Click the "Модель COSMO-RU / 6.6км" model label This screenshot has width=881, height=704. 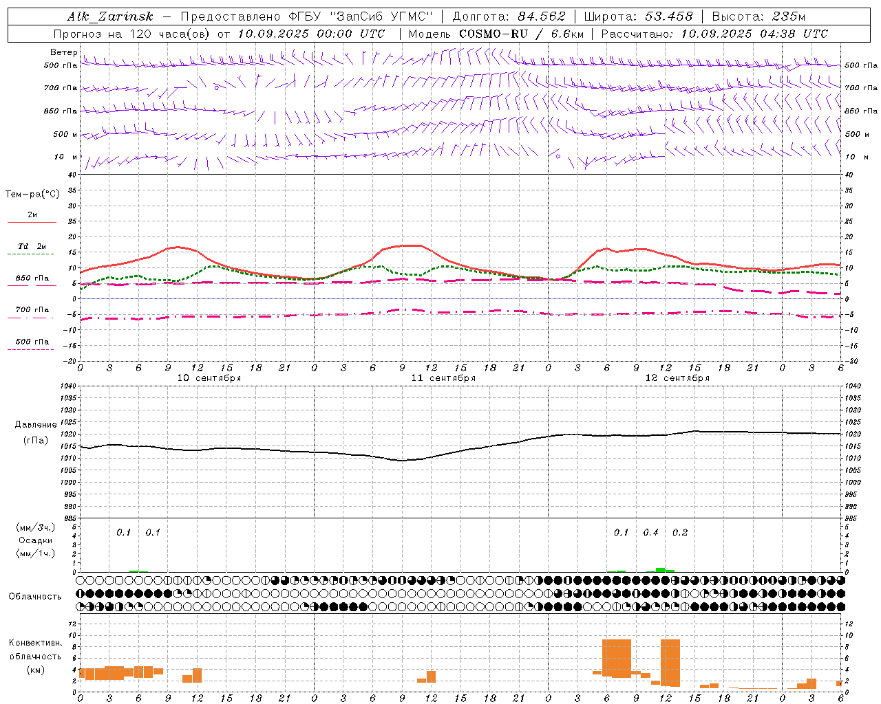coord(496,34)
